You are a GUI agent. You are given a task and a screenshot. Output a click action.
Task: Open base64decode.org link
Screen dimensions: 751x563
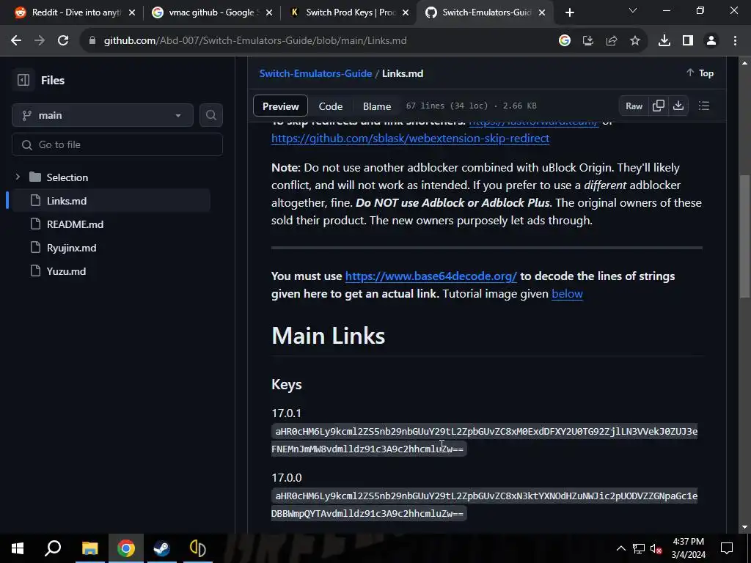[431, 276]
